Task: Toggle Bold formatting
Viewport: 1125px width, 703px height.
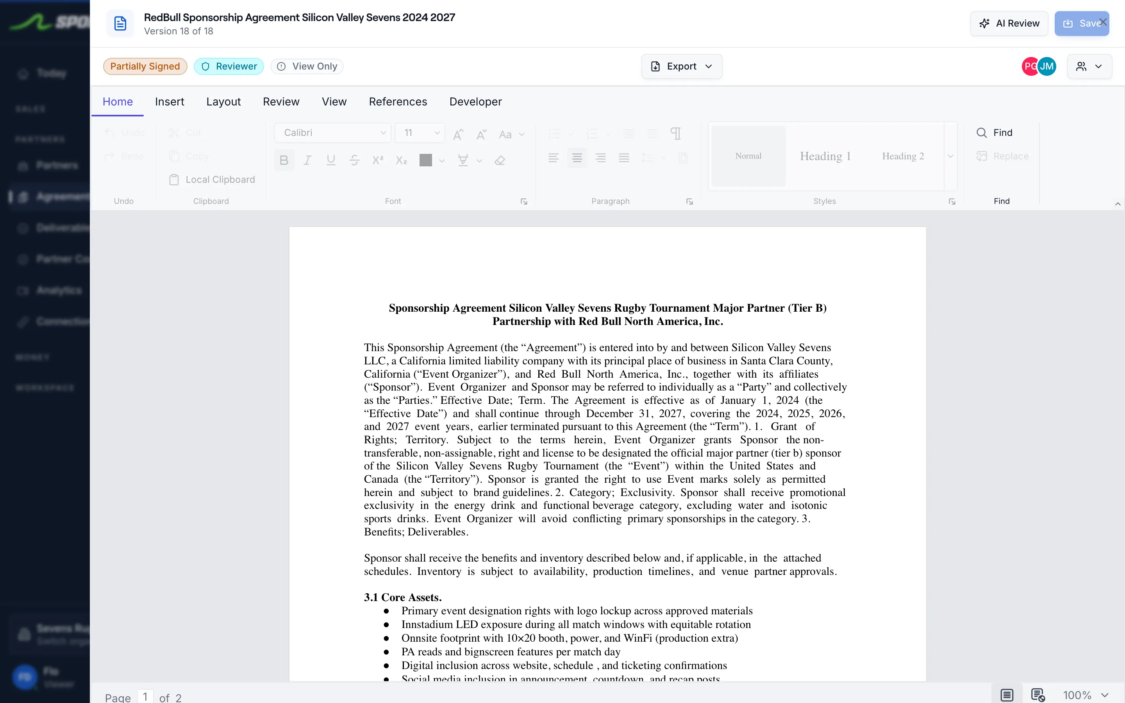Action: click(284, 161)
